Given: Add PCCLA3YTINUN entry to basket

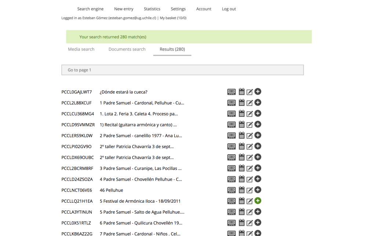Looking at the screenshot, I should point(258,212).
